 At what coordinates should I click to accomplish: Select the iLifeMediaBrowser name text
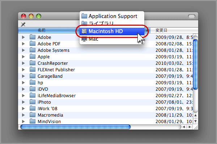point(57,96)
